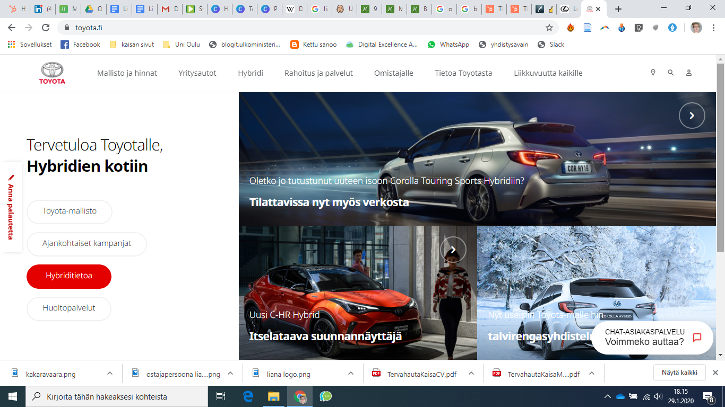This screenshot has width=725, height=407.
Task: Click Huoltopalvelut button
Action: coord(69,308)
